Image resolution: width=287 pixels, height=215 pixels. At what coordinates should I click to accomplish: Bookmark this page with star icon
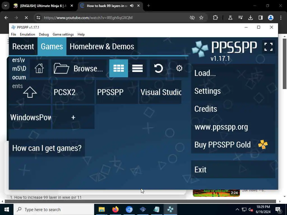tap(201, 18)
